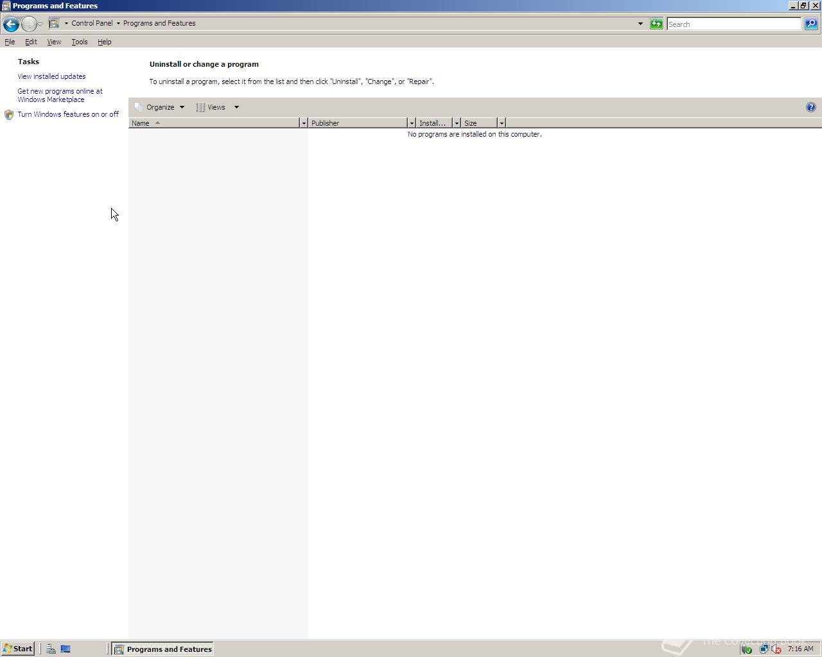822x657 pixels.
Task: Click the shield icon beside Windows features
Action: tap(9, 115)
